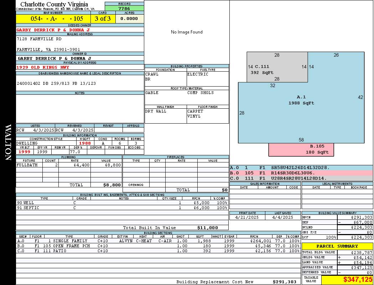Select physical address 1929 OLD KINGS HWY
Screen dimensions: 374x285
[x=43, y=67]
